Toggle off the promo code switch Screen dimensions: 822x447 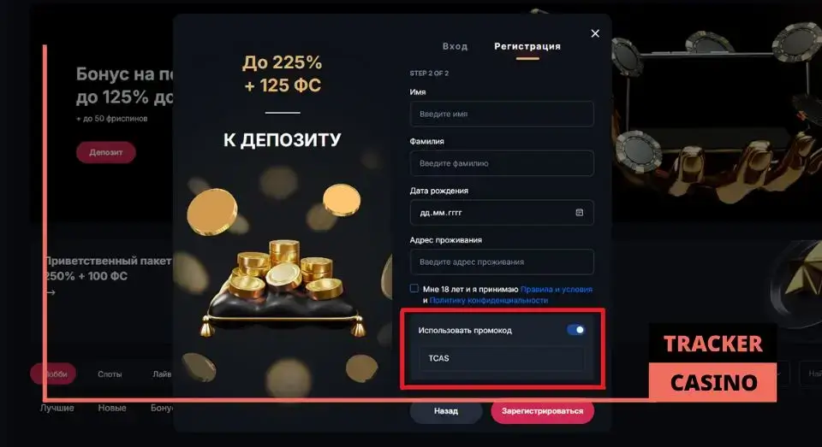(575, 330)
